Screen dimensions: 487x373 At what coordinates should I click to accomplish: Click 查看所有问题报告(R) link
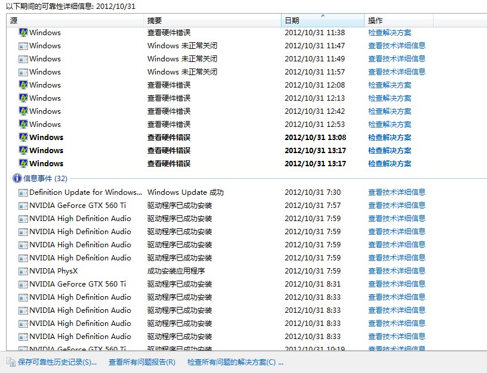coord(142,362)
